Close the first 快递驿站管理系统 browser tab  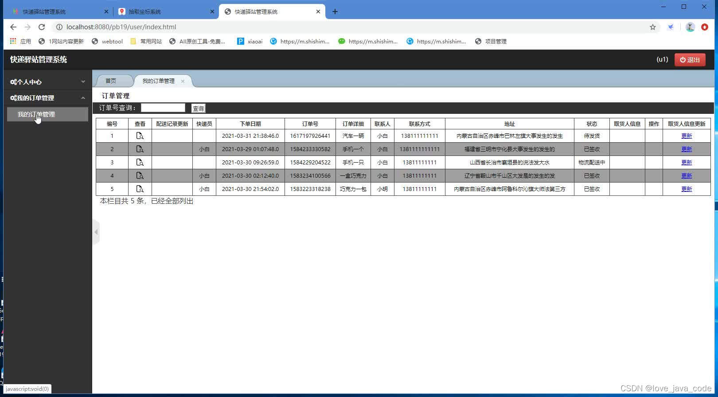click(106, 12)
